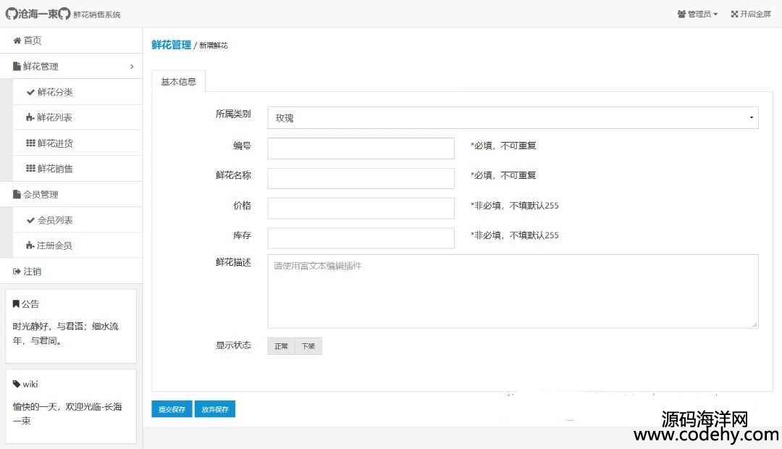Click the checkmark icon next to 鲜花分类
782x449 pixels.
coord(30,92)
